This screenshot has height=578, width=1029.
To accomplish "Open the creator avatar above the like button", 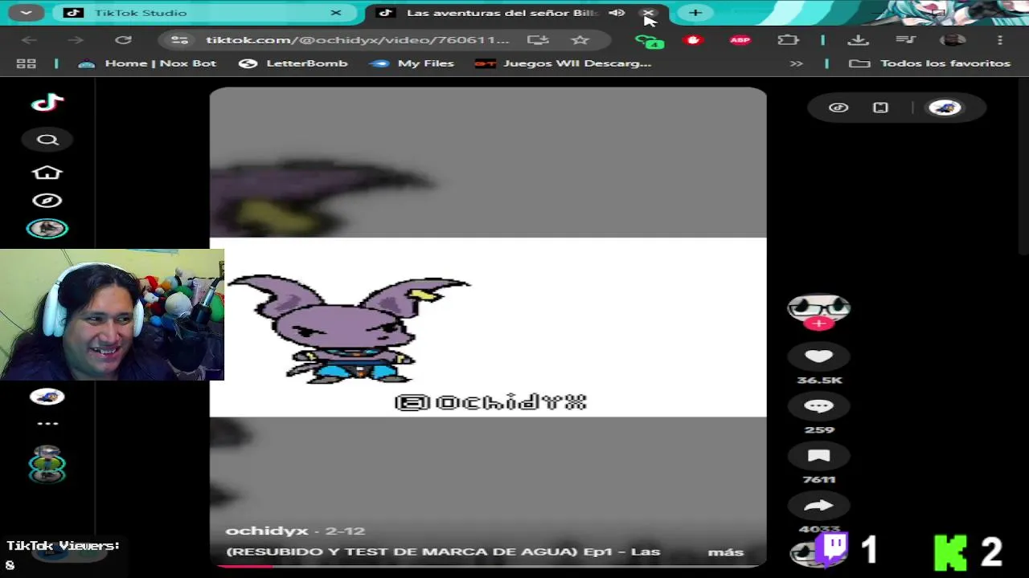I will 818,307.
